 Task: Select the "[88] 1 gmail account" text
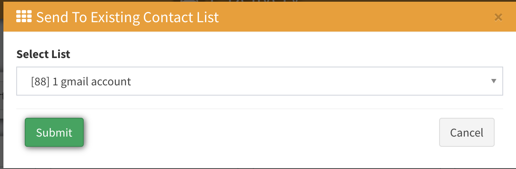tap(81, 81)
